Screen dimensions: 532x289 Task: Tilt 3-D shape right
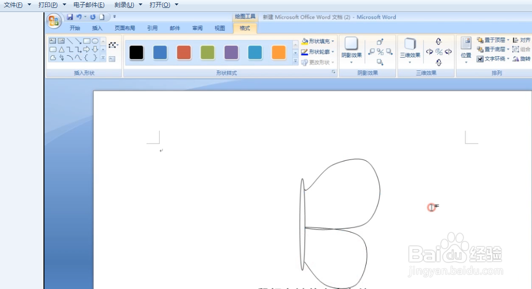pos(448,52)
